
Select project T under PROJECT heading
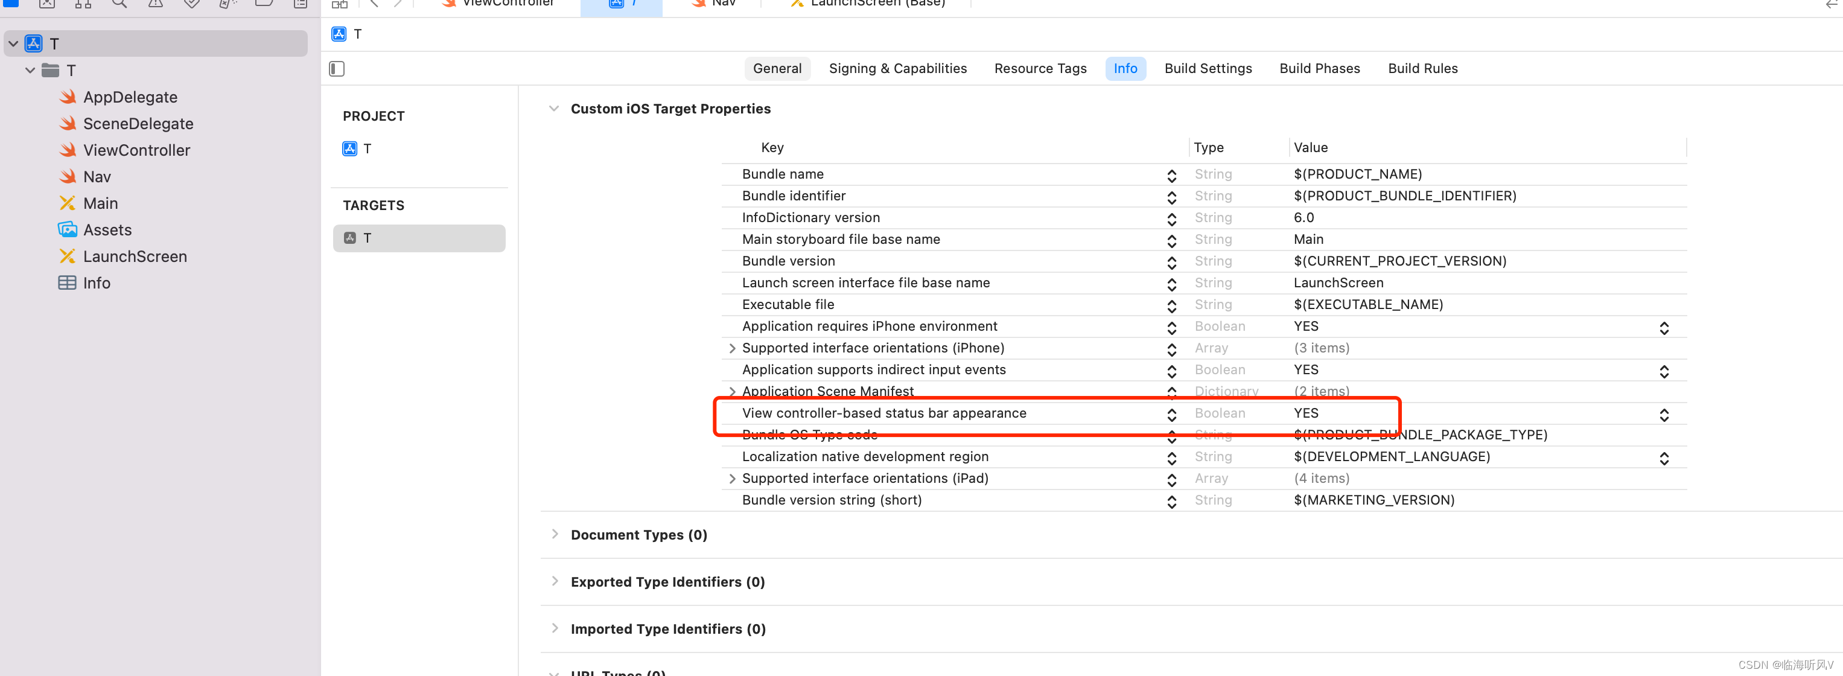click(367, 149)
